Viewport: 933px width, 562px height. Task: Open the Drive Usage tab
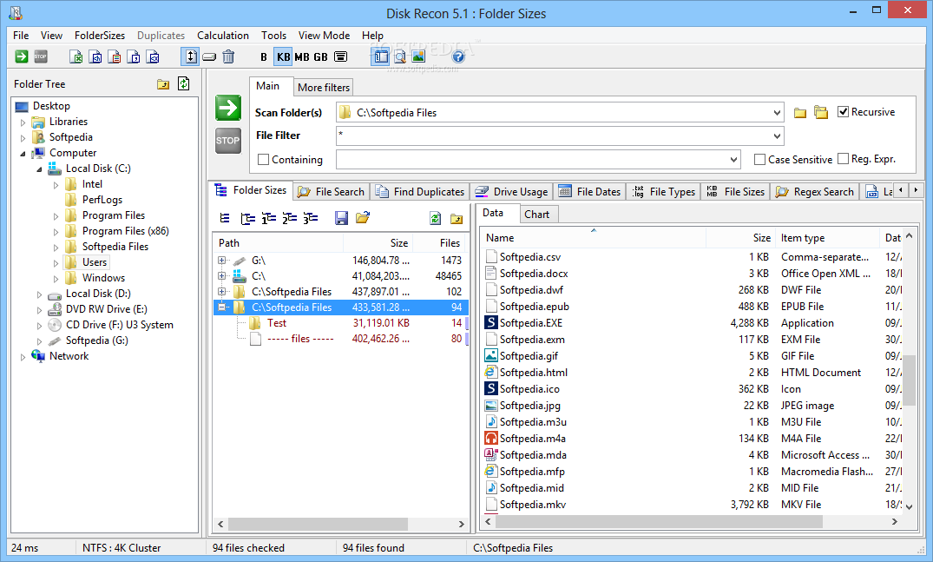(x=512, y=192)
